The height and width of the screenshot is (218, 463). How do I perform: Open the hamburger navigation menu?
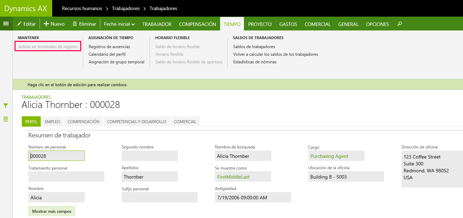(6, 24)
